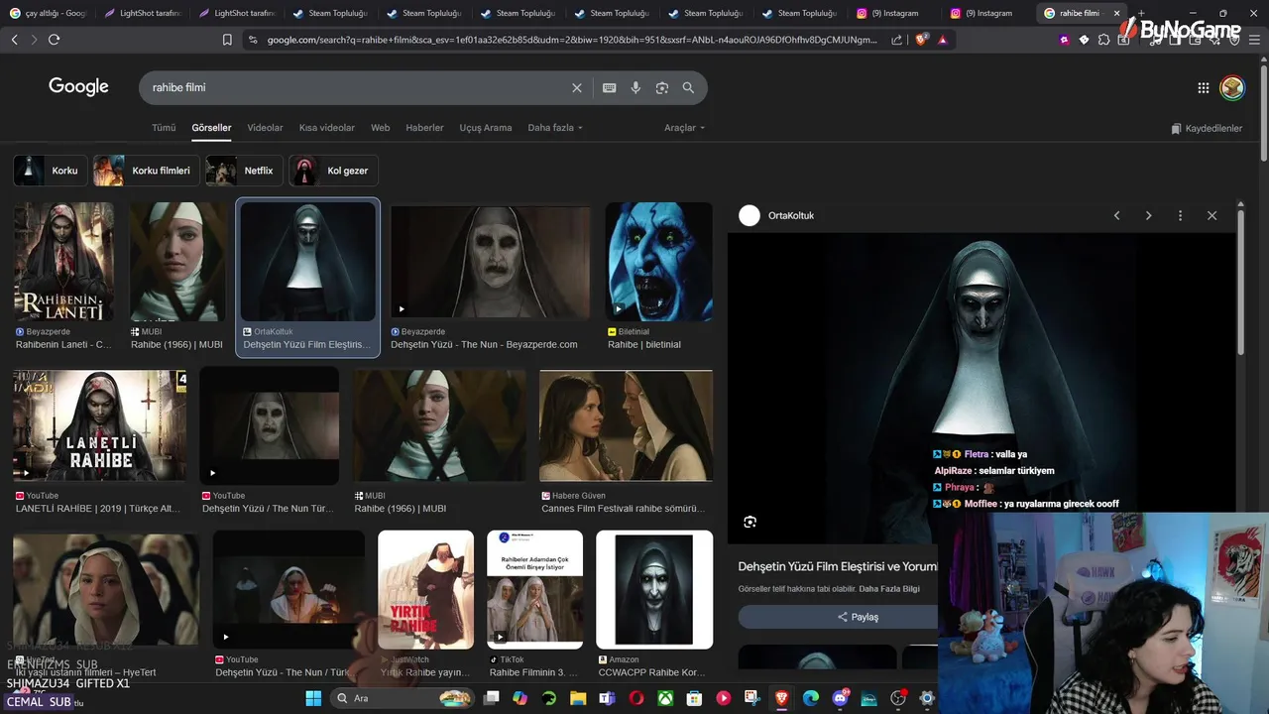Open the on-screen keyboard input tool
Screen dimensions: 1269x714
tap(609, 87)
